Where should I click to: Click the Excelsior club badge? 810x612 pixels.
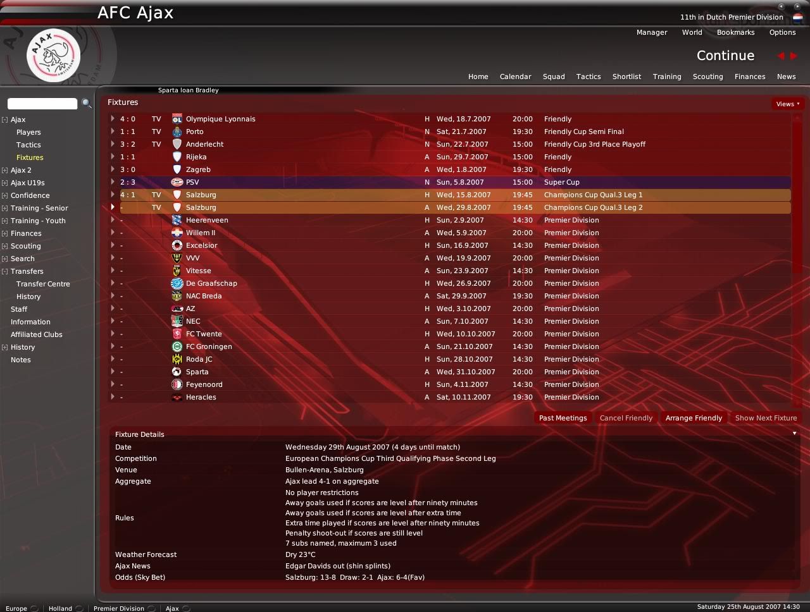point(177,245)
